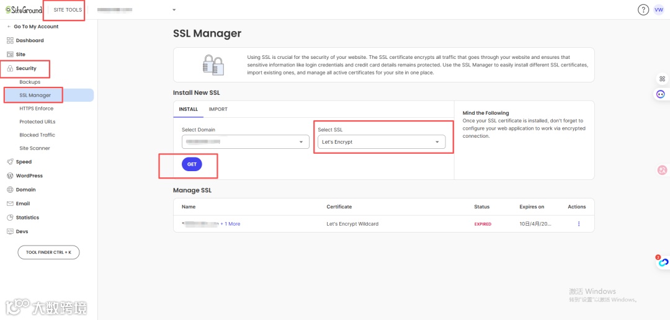This screenshot has width=670, height=320.
Task: Open the Devs sidebar section
Action: click(x=22, y=231)
